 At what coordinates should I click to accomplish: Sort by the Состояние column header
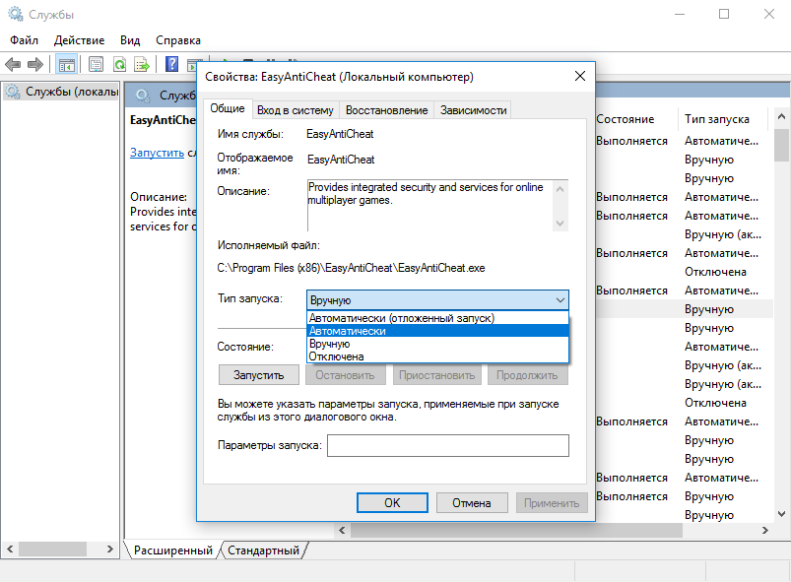(x=626, y=119)
